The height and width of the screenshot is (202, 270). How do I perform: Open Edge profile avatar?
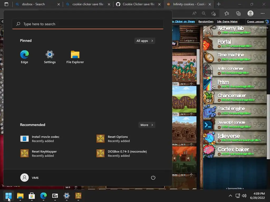tap(250, 13)
